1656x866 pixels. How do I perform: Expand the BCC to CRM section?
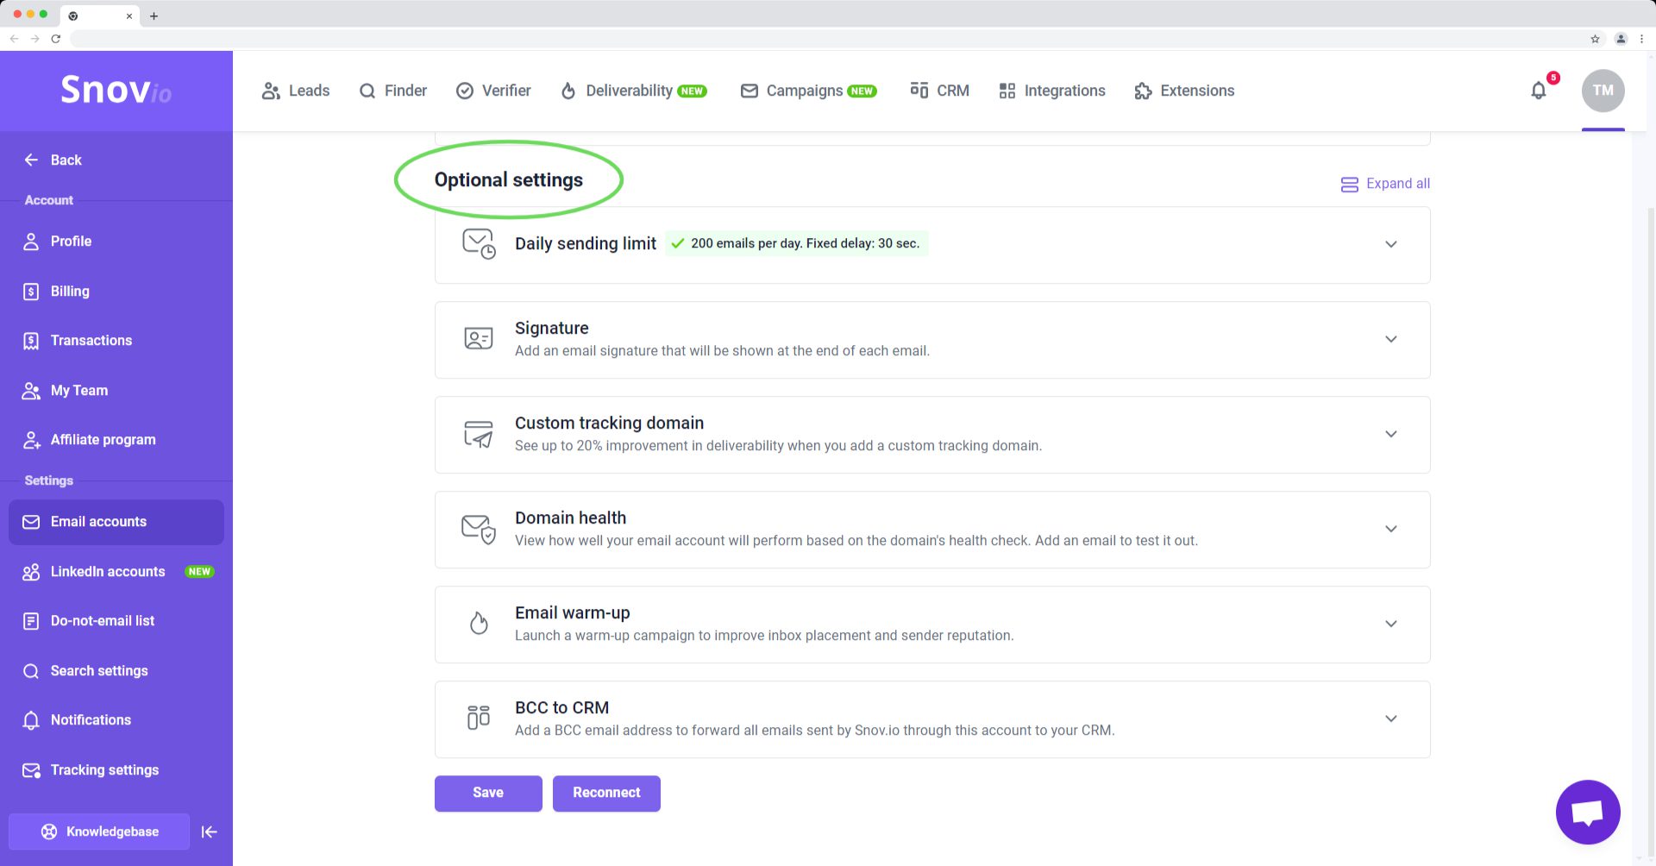click(1390, 719)
